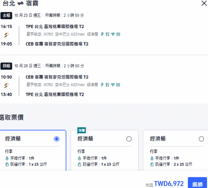Click the TWD6,972 round-trip price
The image size is (208, 188).
pyautogui.click(x=169, y=184)
